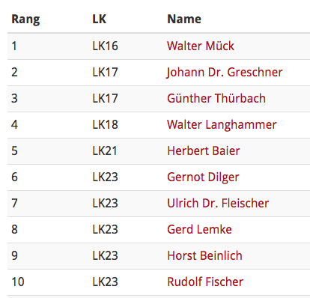Select the LK16 cell in row one
The width and height of the screenshot is (310, 298).
[x=105, y=46]
